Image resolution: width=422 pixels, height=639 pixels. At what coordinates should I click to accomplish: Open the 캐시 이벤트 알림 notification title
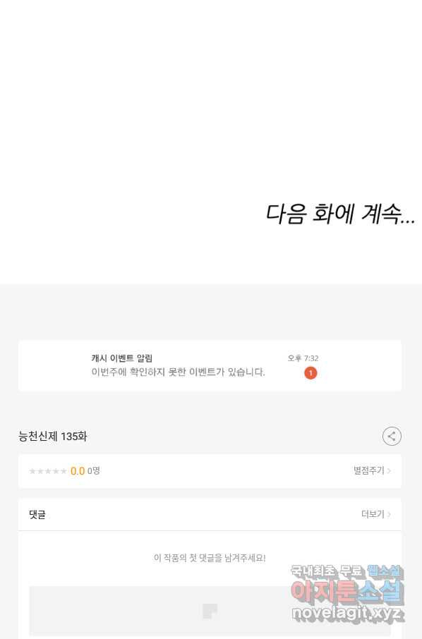(122, 358)
